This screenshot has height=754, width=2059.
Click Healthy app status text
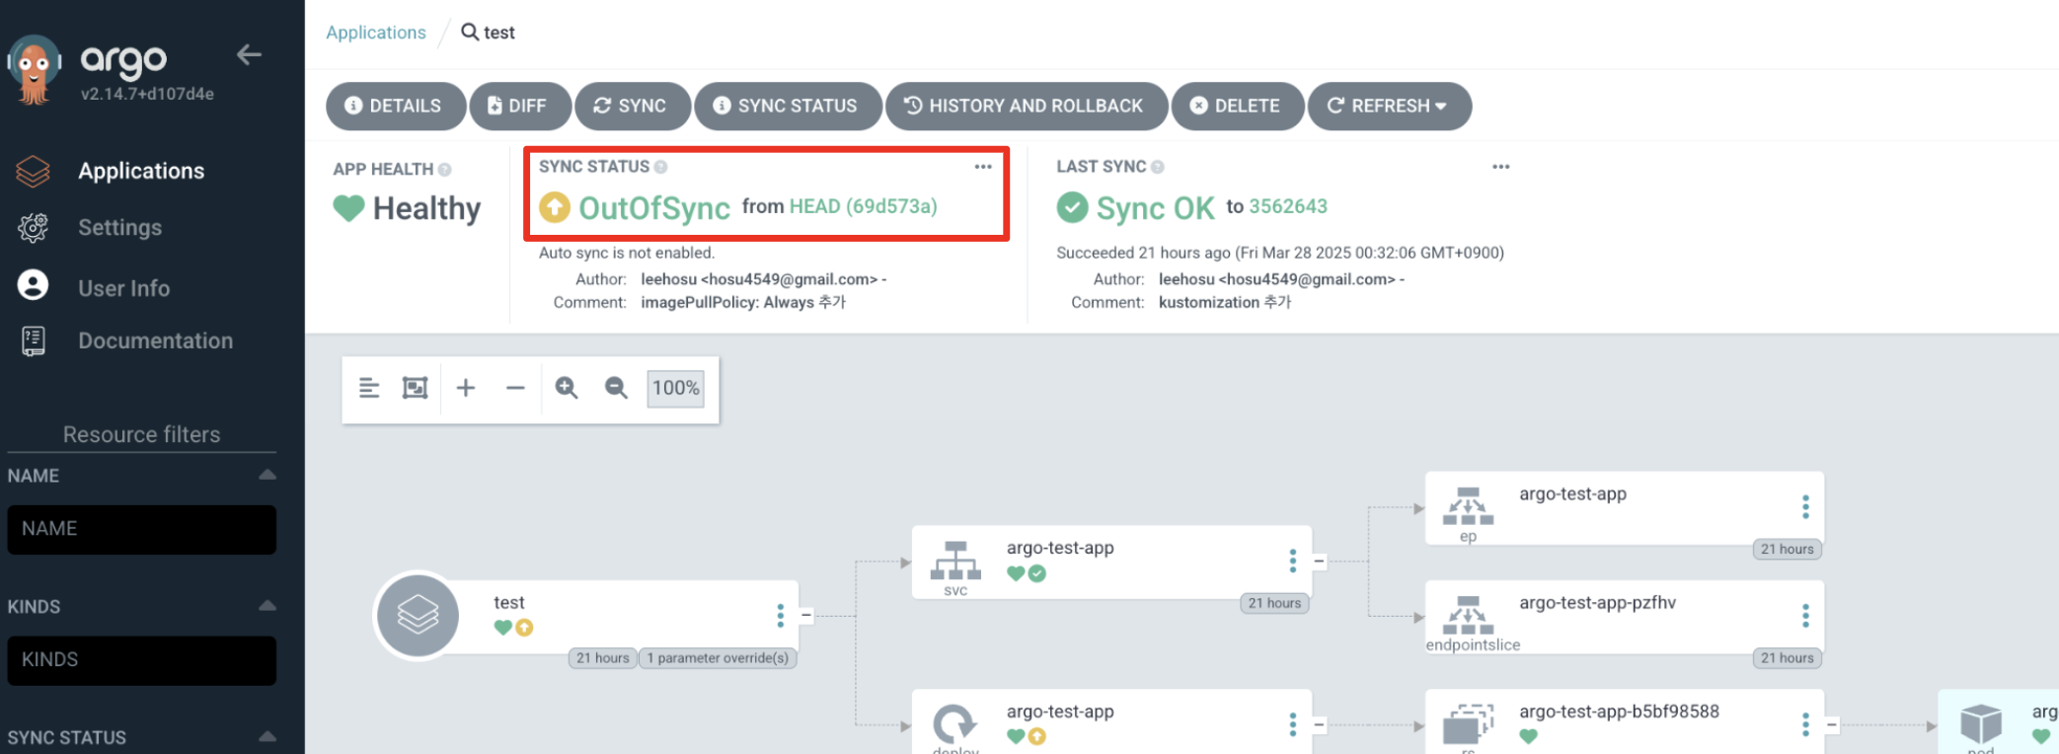click(x=426, y=208)
